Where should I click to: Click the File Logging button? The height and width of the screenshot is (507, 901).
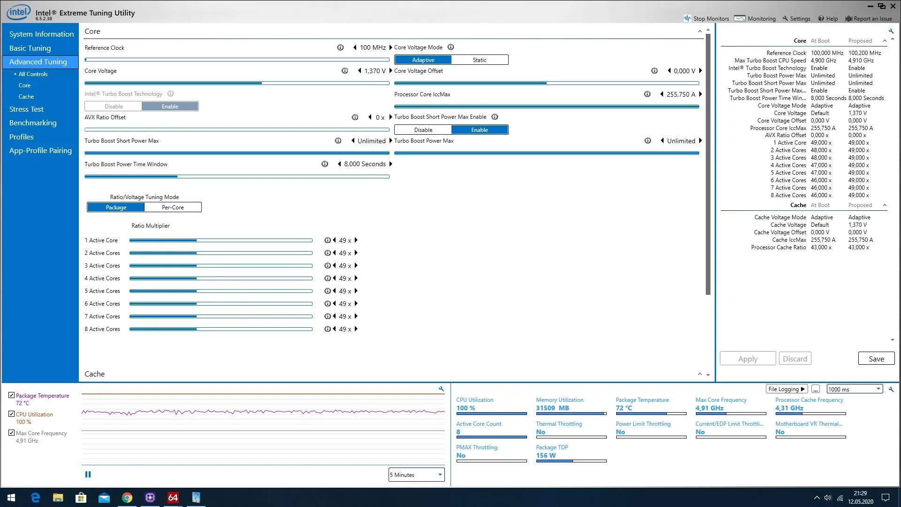tap(786, 389)
